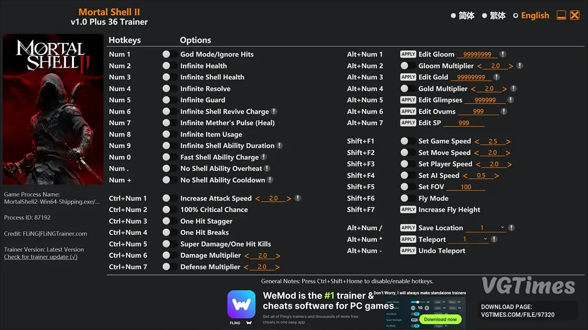Enable Infinite Item Usage

click(170, 134)
